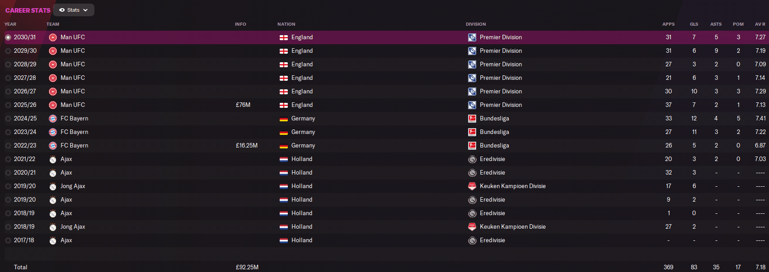Click Man UFC club badge in 2030/31 row
Image resolution: width=769 pixels, height=272 pixels.
tap(53, 37)
